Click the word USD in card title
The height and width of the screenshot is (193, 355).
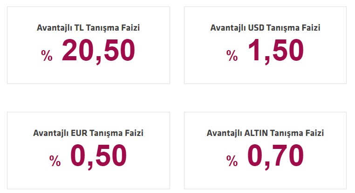point(256,28)
